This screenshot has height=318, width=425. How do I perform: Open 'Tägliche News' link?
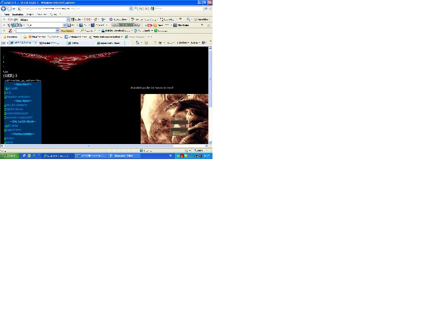pos(14,109)
